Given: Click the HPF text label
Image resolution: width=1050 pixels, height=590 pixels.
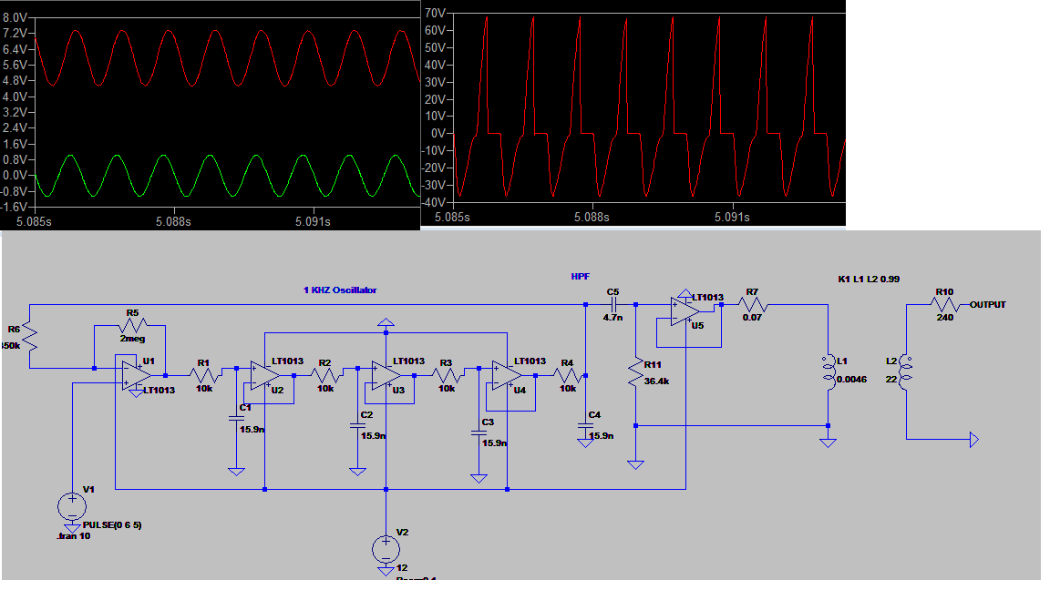Looking at the screenshot, I should [x=580, y=276].
